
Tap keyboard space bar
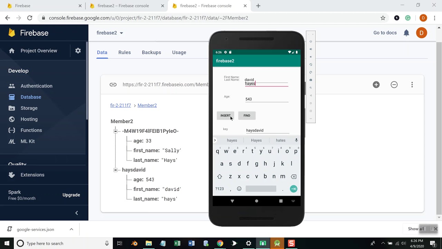[x=261, y=189]
